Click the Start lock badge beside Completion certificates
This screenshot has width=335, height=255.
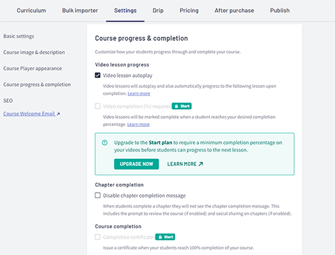165,237
